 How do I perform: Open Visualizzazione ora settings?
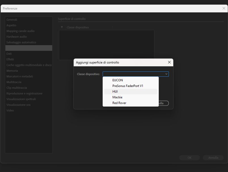29,105
